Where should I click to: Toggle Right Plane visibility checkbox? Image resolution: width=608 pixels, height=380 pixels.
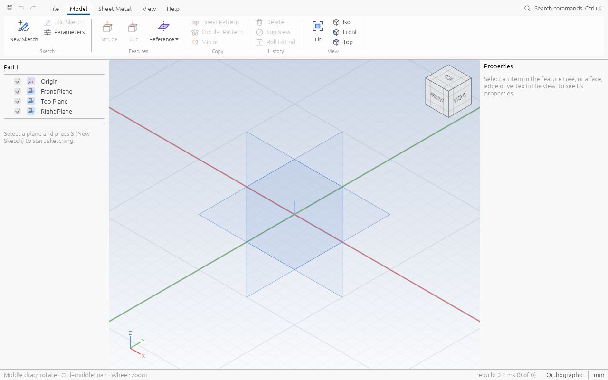[x=18, y=111]
